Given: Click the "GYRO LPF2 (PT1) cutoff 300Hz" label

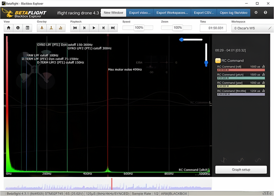Looking at the screenshot, I should (x=89, y=48).
